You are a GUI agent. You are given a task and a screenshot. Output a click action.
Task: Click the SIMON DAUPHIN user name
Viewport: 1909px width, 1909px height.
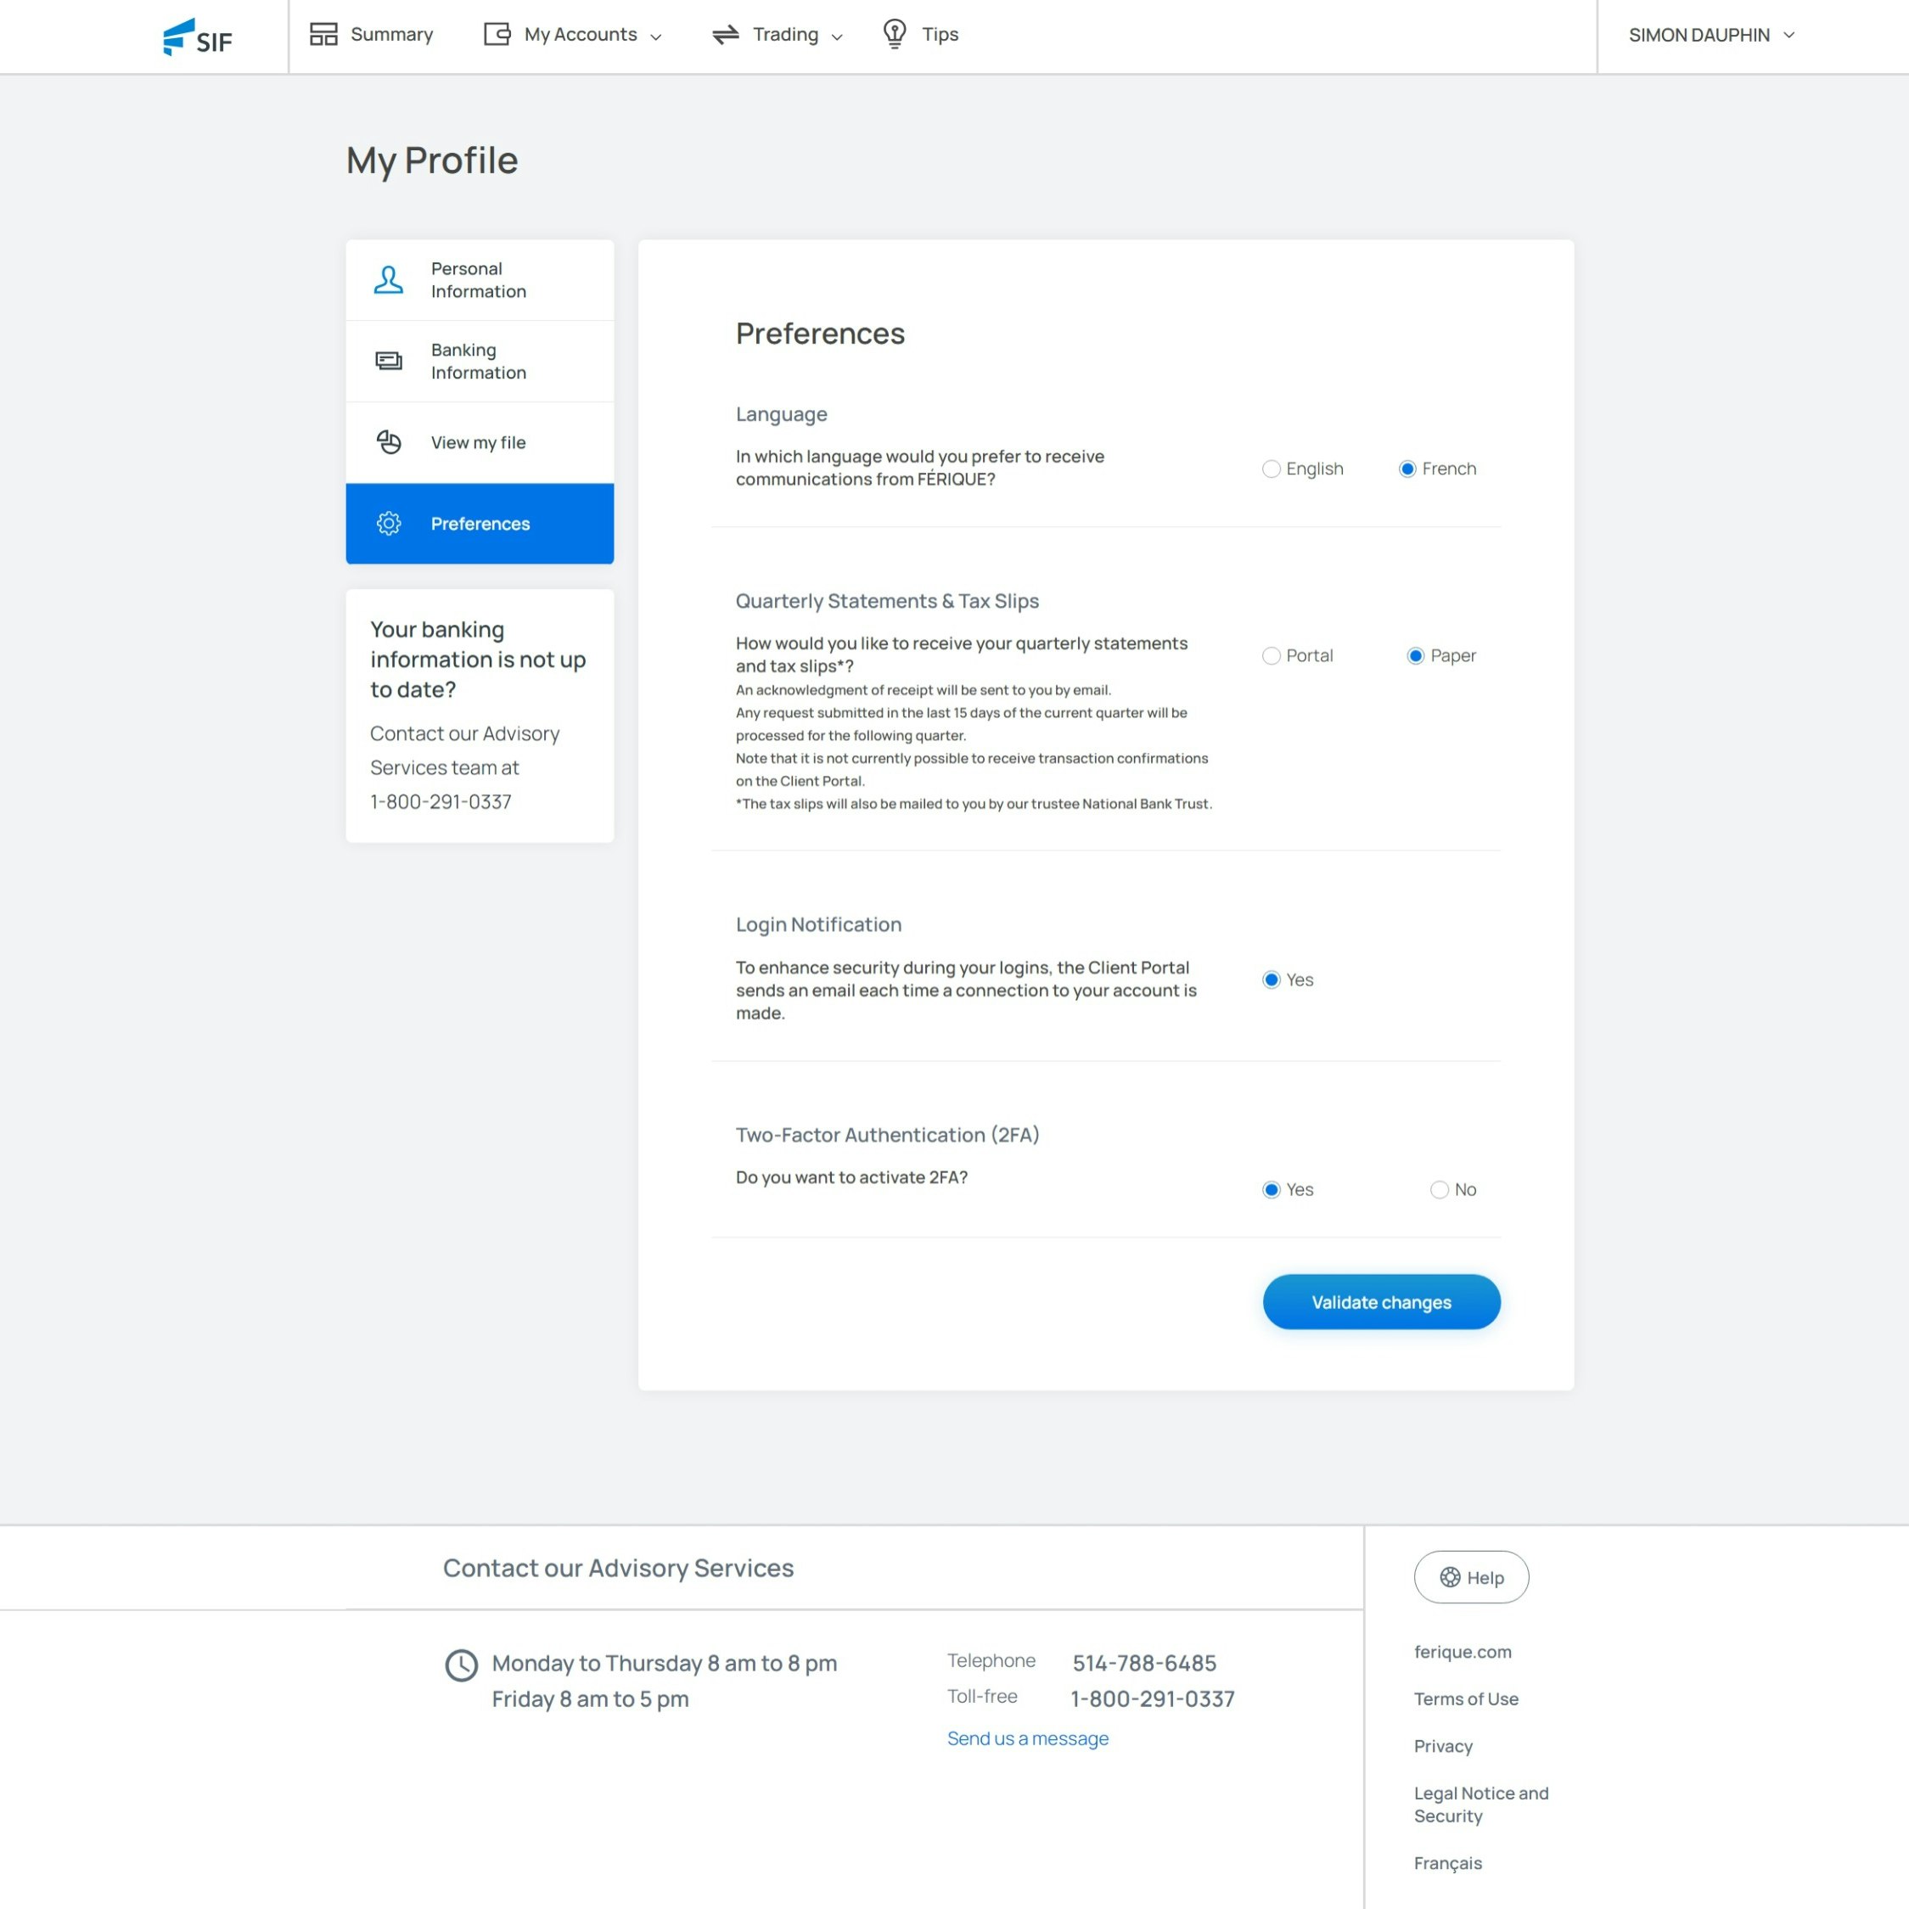[x=1698, y=35]
